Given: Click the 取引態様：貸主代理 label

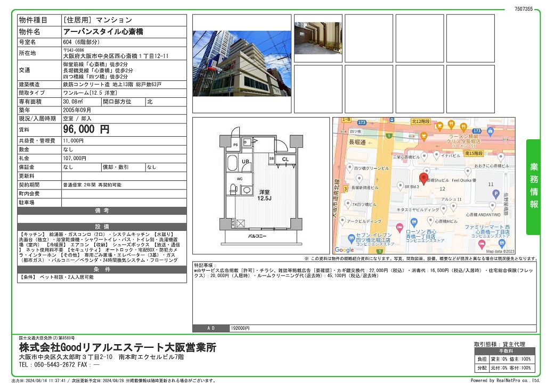Looking at the screenshot, I should [500, 344].
